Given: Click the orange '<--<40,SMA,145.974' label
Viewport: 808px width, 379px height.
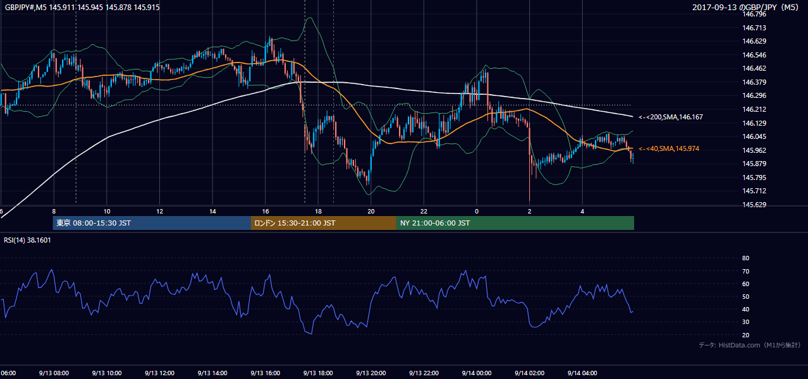Looking at the screenshot, I should click(x=668, y=148).
